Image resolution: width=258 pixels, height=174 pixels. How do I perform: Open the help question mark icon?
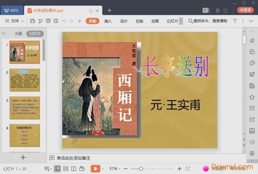tap(235, 21)
